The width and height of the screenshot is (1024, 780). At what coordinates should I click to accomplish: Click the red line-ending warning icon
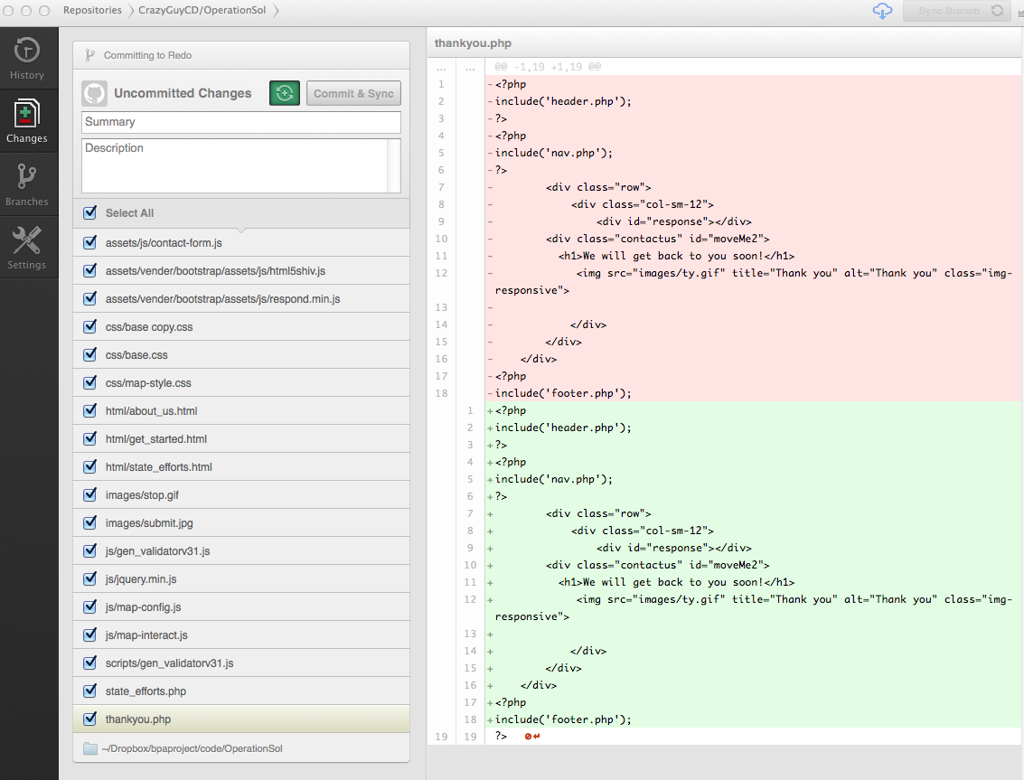coord(532,737)
